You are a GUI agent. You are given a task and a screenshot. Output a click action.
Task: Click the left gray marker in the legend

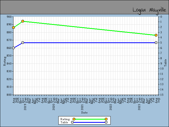[x=72, y=122]
